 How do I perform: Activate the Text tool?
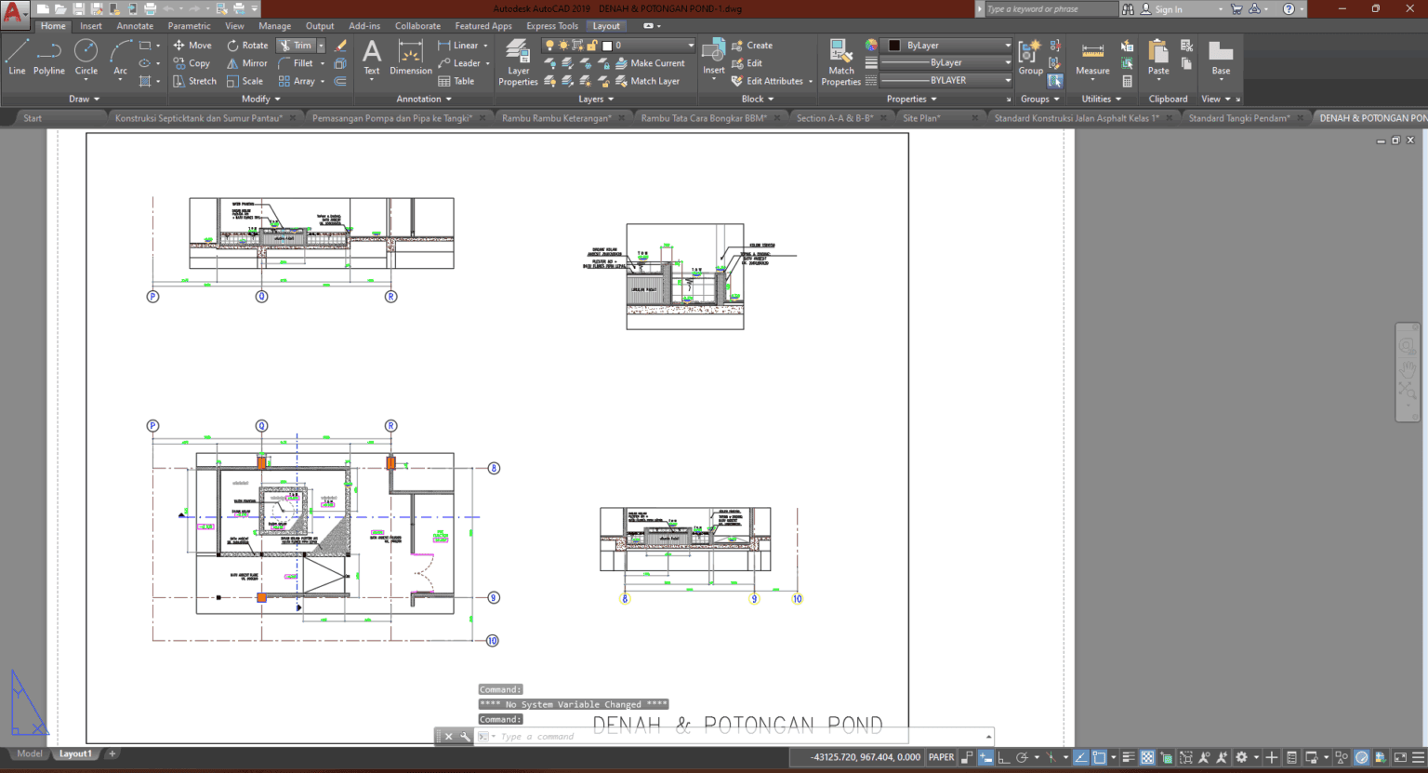click(x=371, y=57)
